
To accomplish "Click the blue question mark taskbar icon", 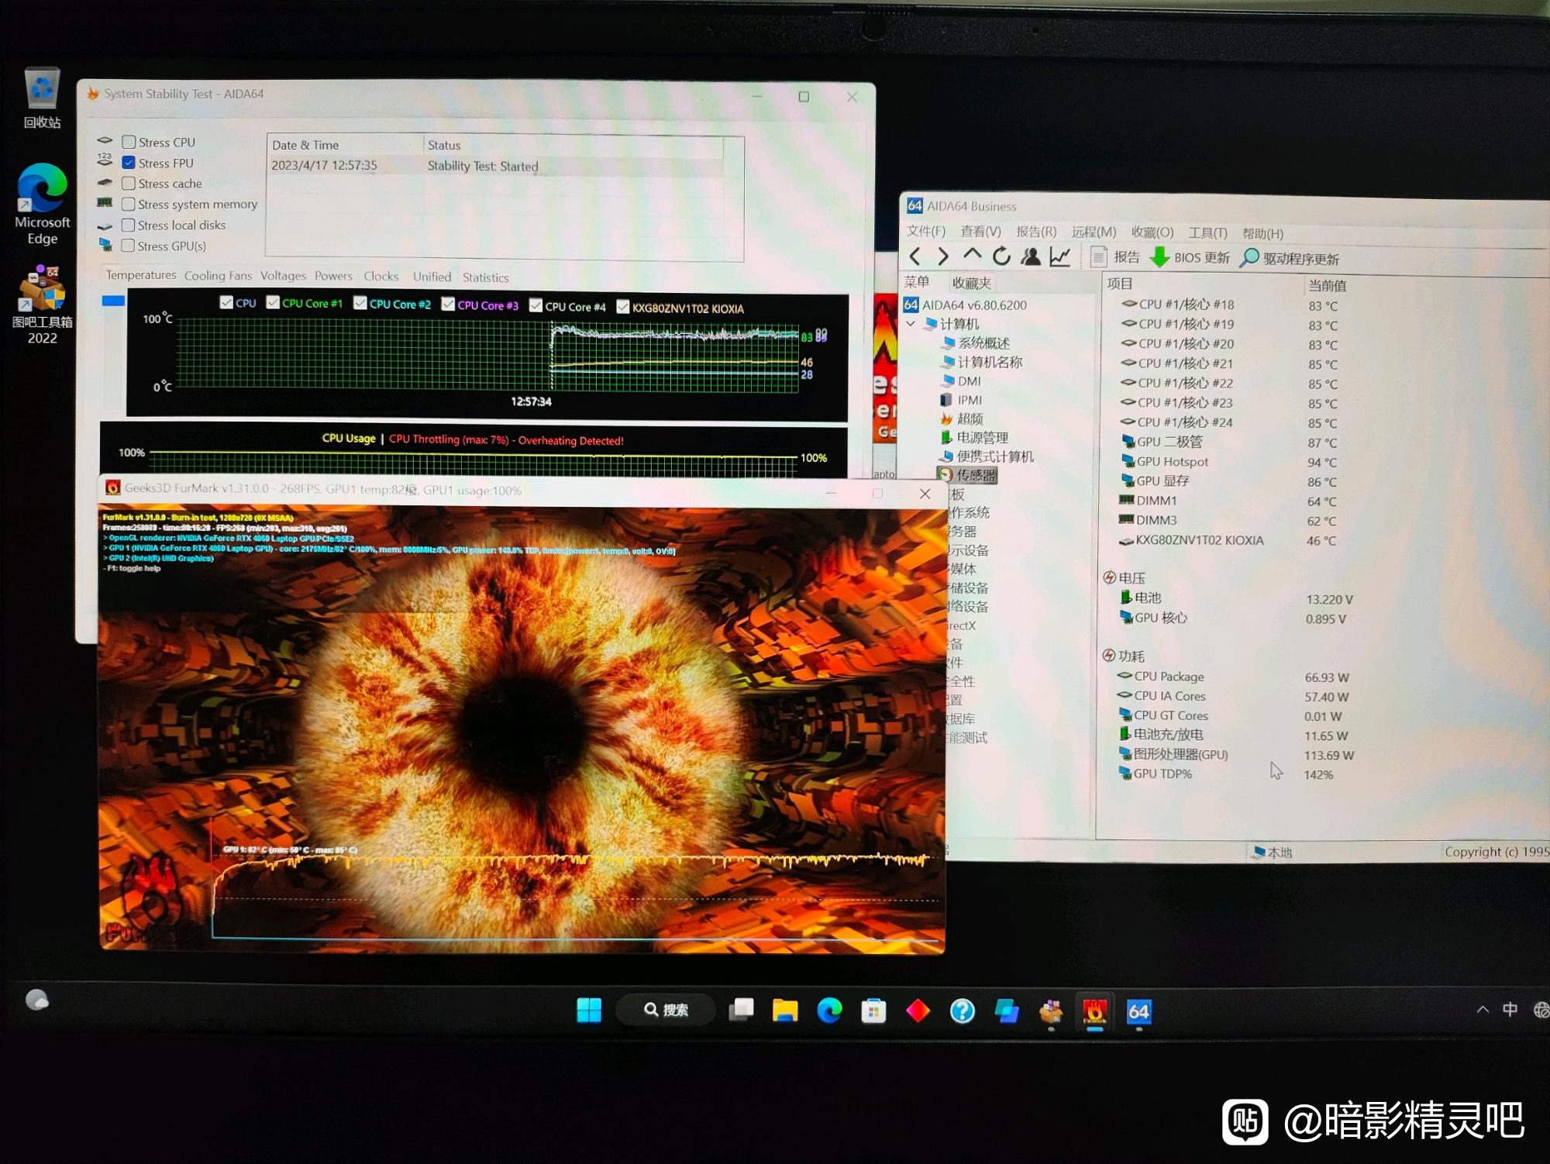I will [962, 1011].
